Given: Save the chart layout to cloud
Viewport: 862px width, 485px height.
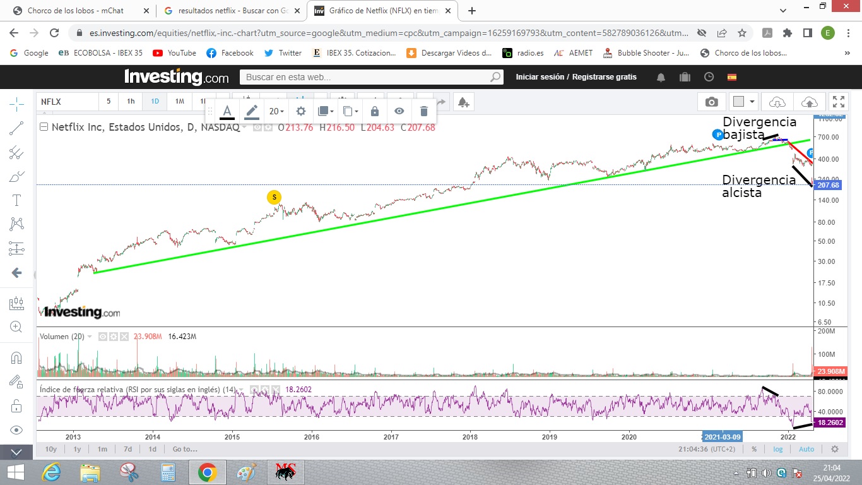Looking at the screenshot, I should (x=809, y=102).
